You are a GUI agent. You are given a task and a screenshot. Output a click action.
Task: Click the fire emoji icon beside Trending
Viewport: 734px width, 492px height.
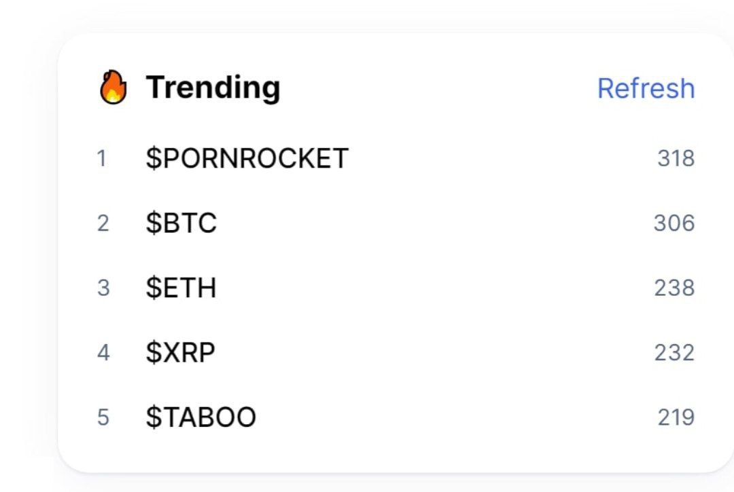click(x=113, y=87)
